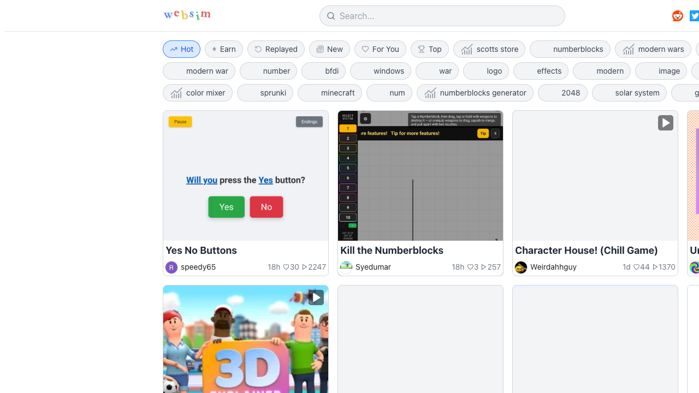
Task: Open the websim logo home link
Action: coord(187,15)
